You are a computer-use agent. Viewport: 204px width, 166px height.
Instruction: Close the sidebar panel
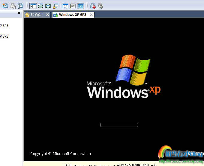tap(19, 13)
